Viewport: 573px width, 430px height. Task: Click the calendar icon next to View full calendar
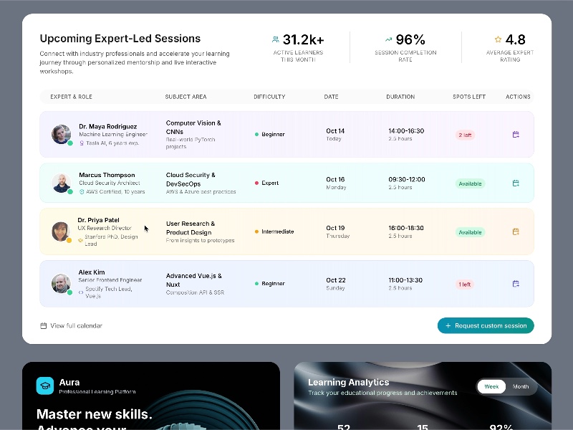click(x=44, y=325)
